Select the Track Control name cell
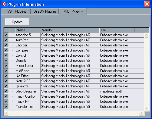 (x=28, y=96)
